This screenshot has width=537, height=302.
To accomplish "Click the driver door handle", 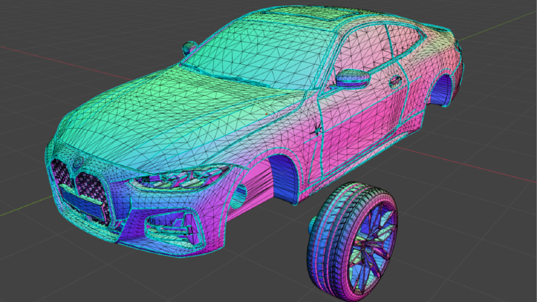I will point(395,81).
